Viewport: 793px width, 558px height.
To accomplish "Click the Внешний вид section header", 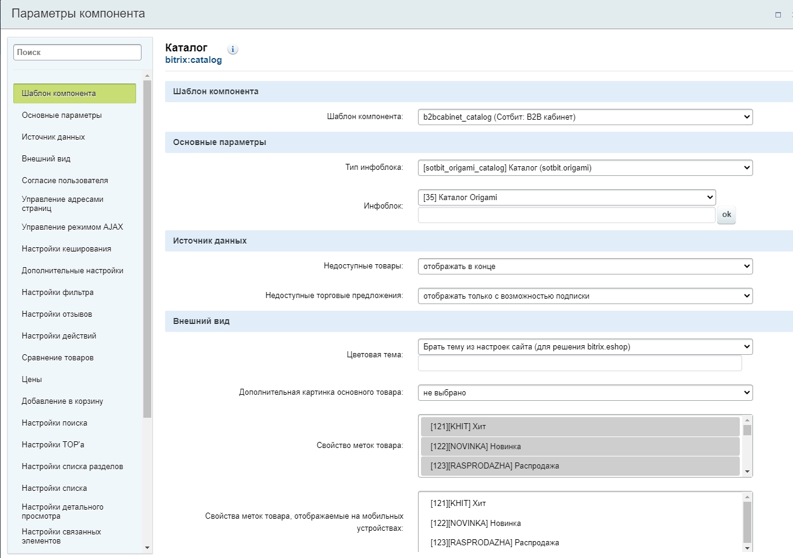I will tap(479, 322).
